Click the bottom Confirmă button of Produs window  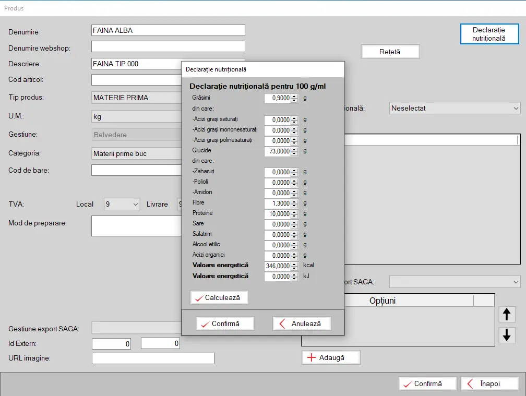(x=427, y=383)
